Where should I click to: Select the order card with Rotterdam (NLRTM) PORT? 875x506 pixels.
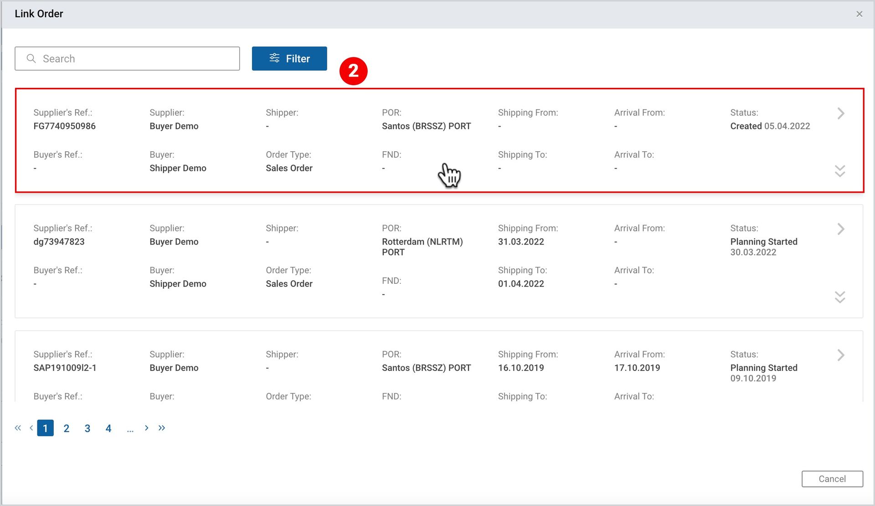click(x=439, y=261)
